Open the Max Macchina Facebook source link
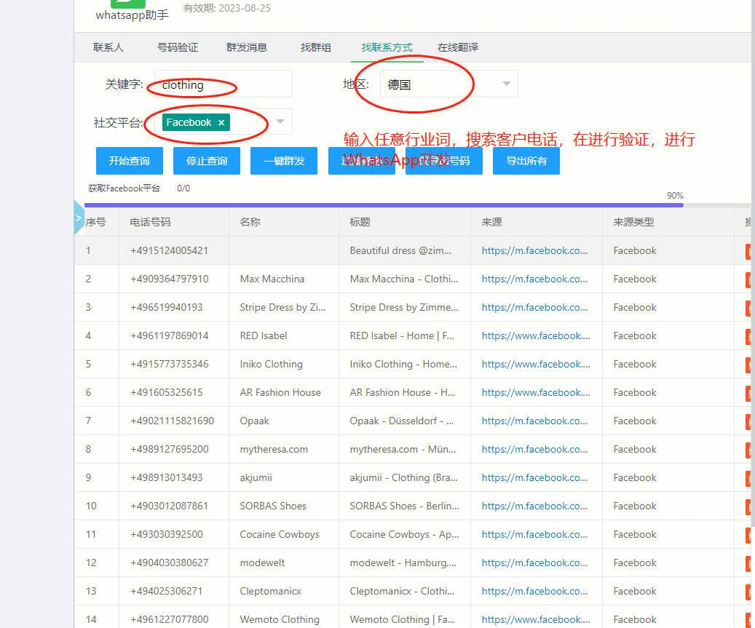 (x=534, y=279)
